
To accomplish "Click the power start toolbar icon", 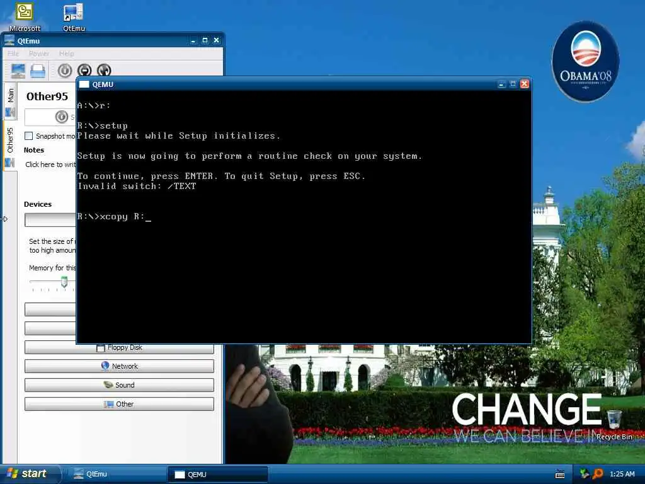I will click(x=65, y=71).
